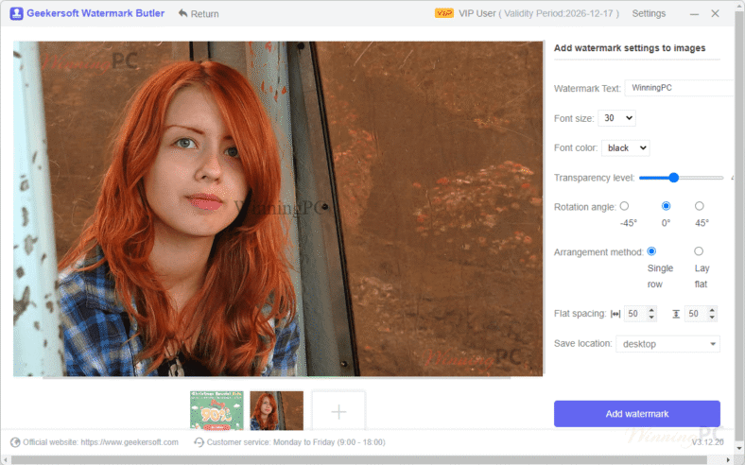Click the Geekersoft Watermark Butler logo icon
The image size is (745, 465).
(x=16, y=13)
